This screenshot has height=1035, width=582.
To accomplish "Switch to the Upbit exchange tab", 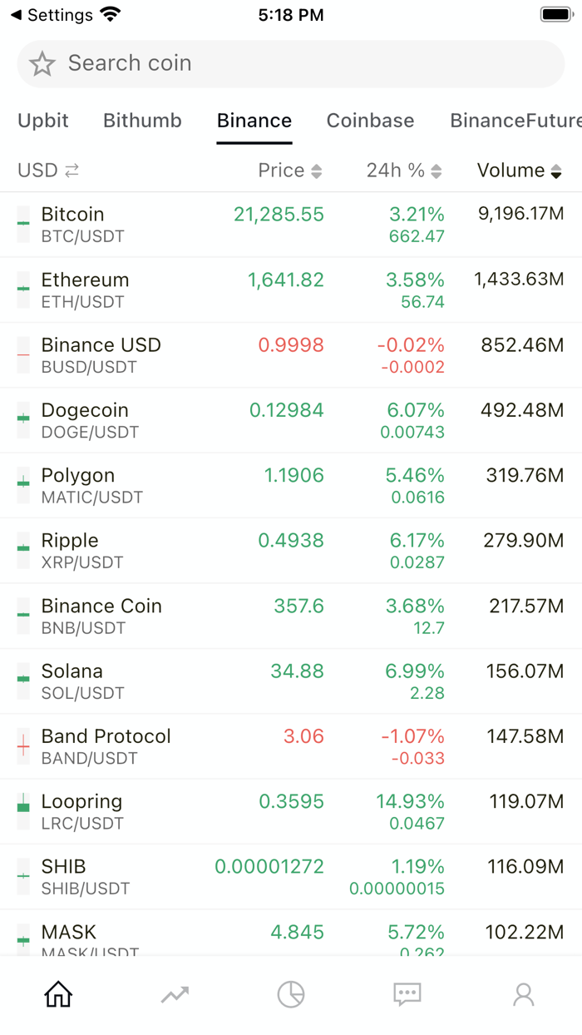I will pos(43,121).
